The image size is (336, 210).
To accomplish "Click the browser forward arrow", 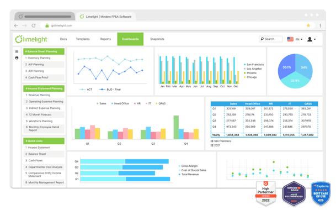I will 24,25.
